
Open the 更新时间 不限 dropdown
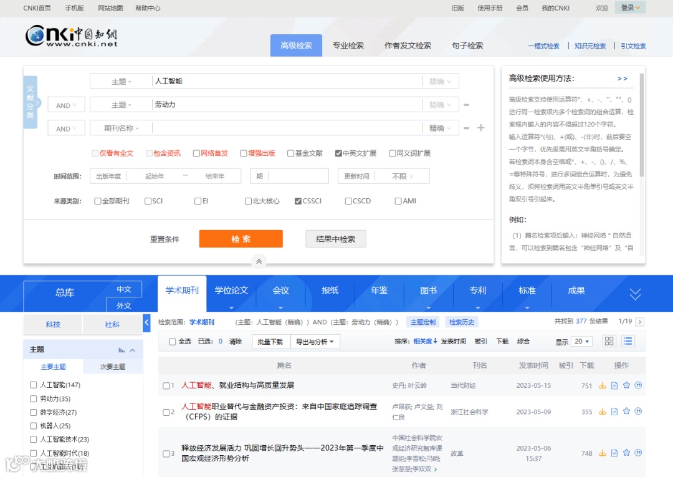402,176
